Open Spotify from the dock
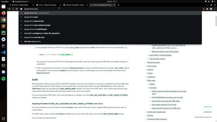The width and height of the screenshot is (217, 122). coord(3,79)
